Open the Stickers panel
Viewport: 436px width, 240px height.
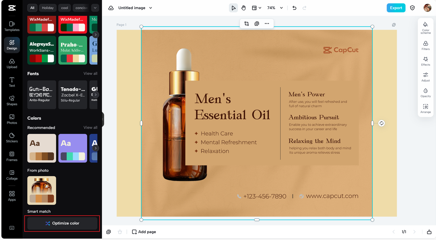click(12, 138)
